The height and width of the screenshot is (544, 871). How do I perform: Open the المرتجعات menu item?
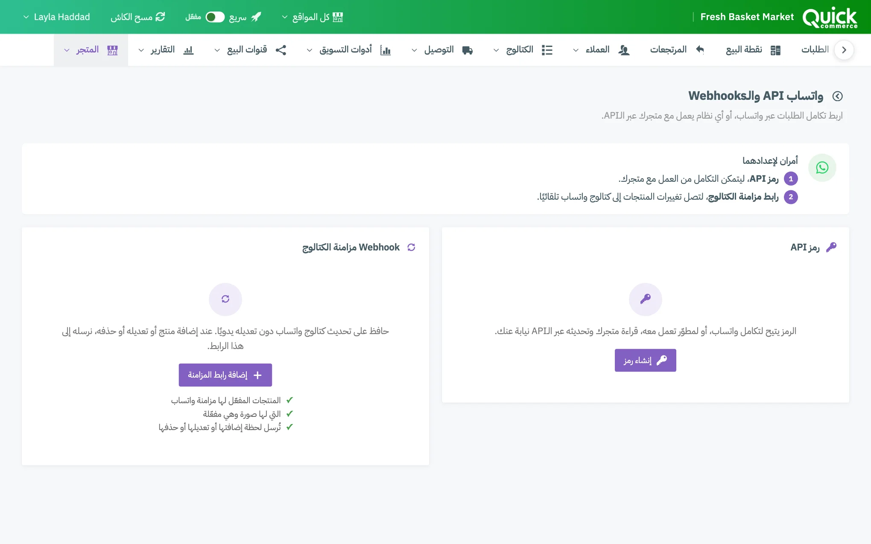point(677,50)
